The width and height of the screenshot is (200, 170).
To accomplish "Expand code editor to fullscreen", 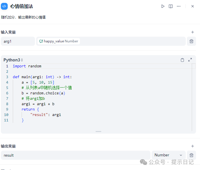I will pyautogui.click(x=190, y=60).
